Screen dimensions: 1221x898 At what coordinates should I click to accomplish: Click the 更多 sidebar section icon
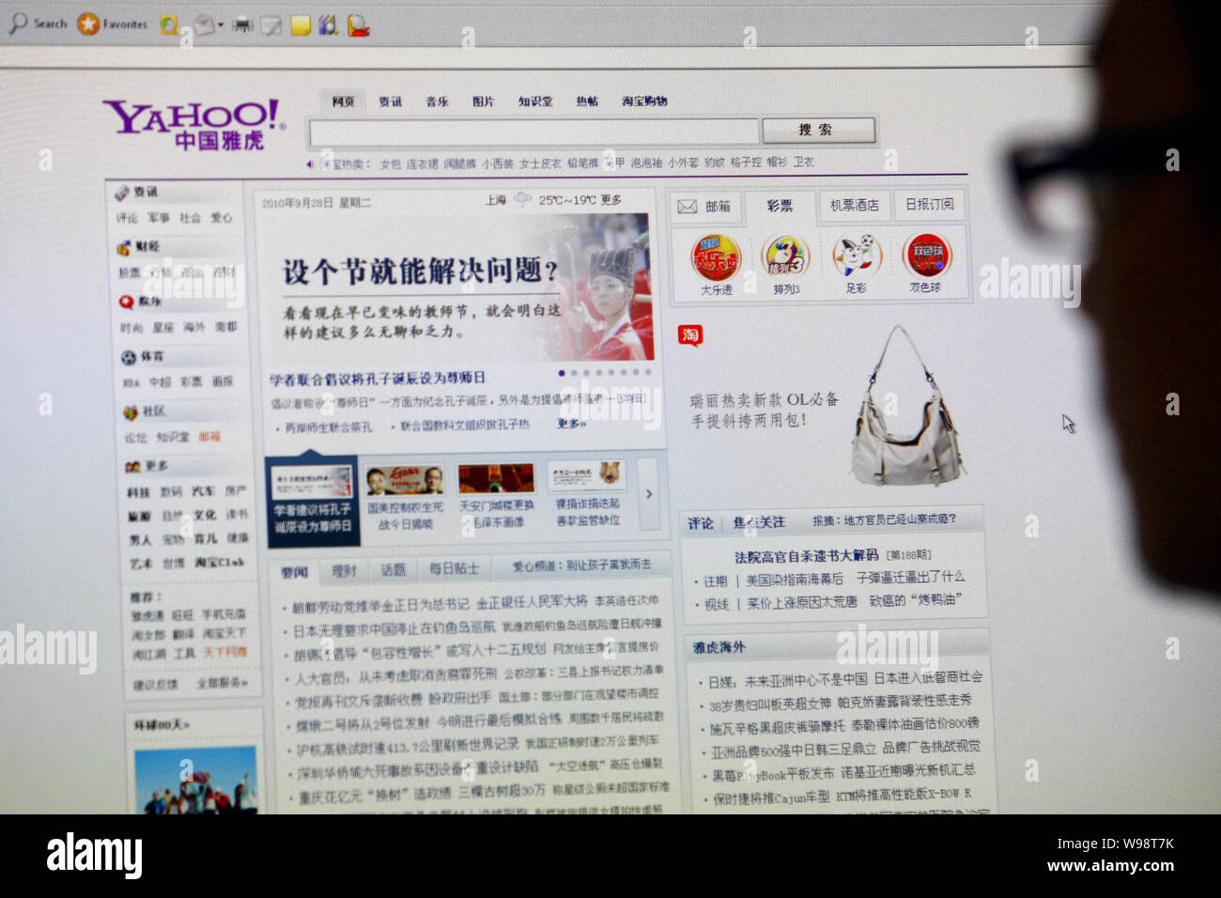click(x=132, y=467)
